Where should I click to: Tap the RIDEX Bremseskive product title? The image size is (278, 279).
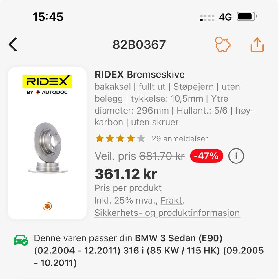coord(140,75)
